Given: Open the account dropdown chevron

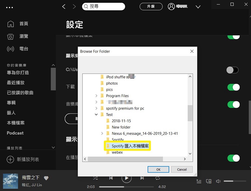Looking at the screenshot, I should point(198,7).
